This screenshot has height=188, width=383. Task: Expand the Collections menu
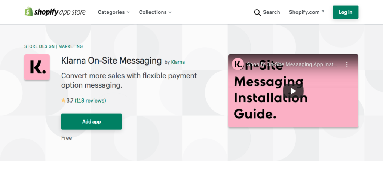tap(155, 12)
